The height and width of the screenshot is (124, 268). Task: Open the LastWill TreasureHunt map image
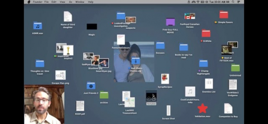[x=130, y=102]
